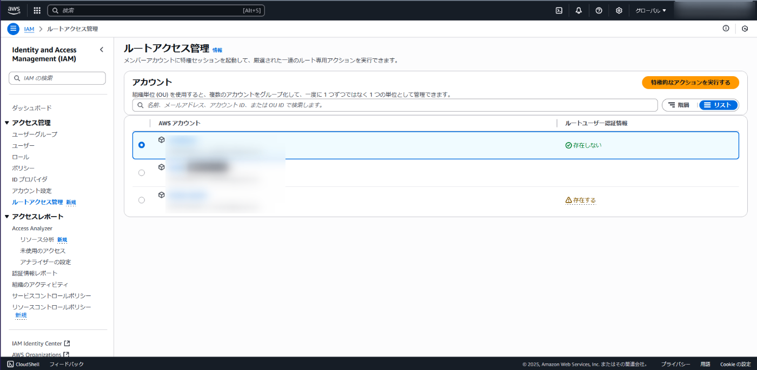The image size is (757, 370).
Task: Open 用語 link in the footer
Action: click(706, 364)
